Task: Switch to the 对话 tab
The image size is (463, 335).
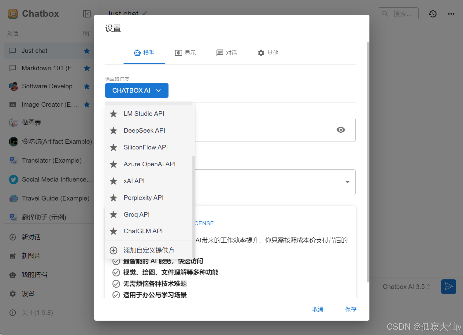Action: (227, 53)
